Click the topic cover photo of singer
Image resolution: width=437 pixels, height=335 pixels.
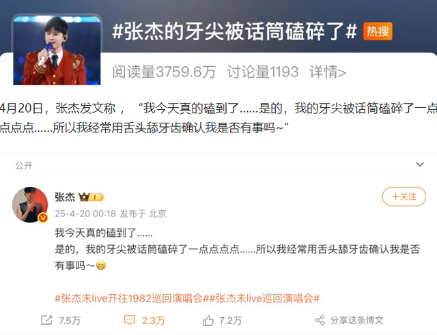coord(57,50)
